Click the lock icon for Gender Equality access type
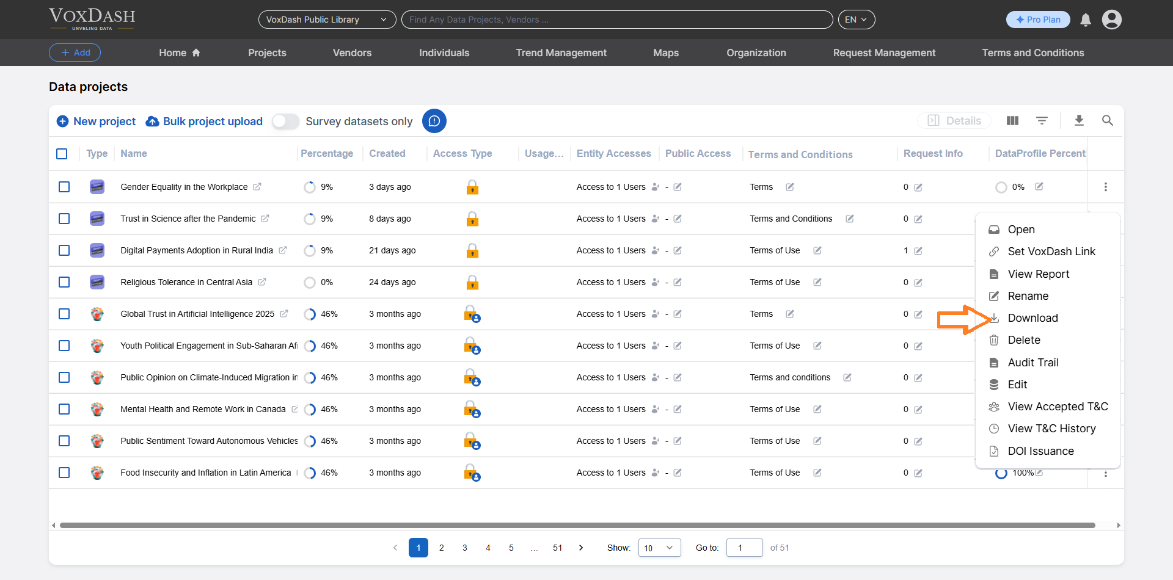Screen dimensions: 1173x580 [x=472, y=187]
